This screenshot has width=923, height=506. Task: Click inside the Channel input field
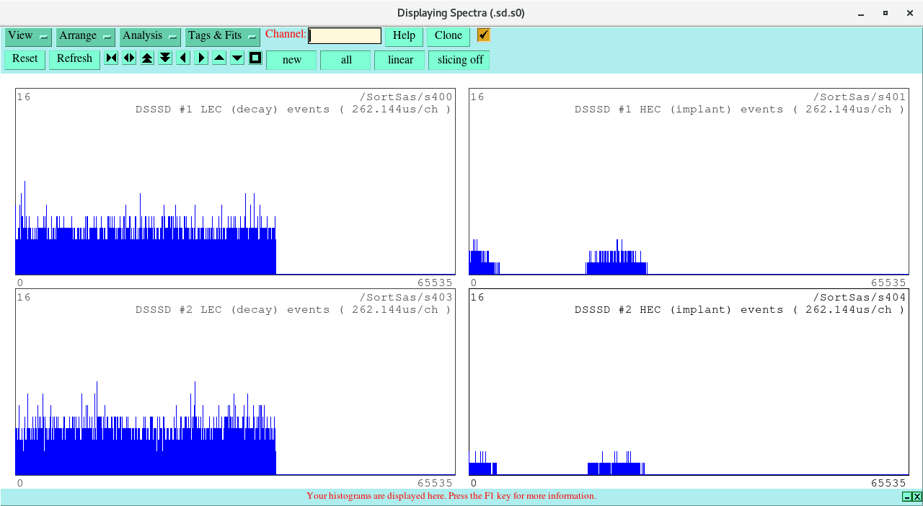(x=345, y=36)
